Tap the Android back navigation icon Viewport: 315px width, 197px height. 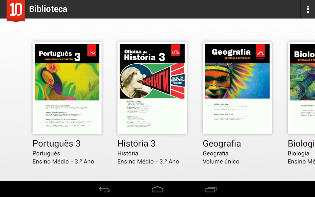pos(104,190)
